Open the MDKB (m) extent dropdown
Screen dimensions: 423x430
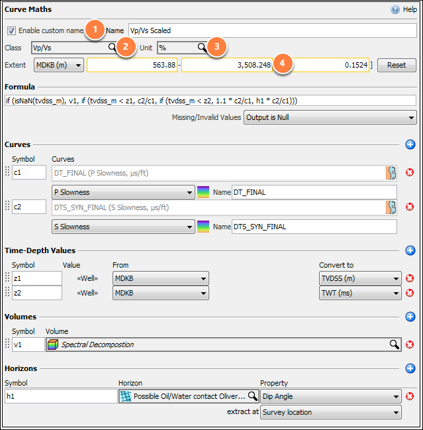[x=59, y=66]
